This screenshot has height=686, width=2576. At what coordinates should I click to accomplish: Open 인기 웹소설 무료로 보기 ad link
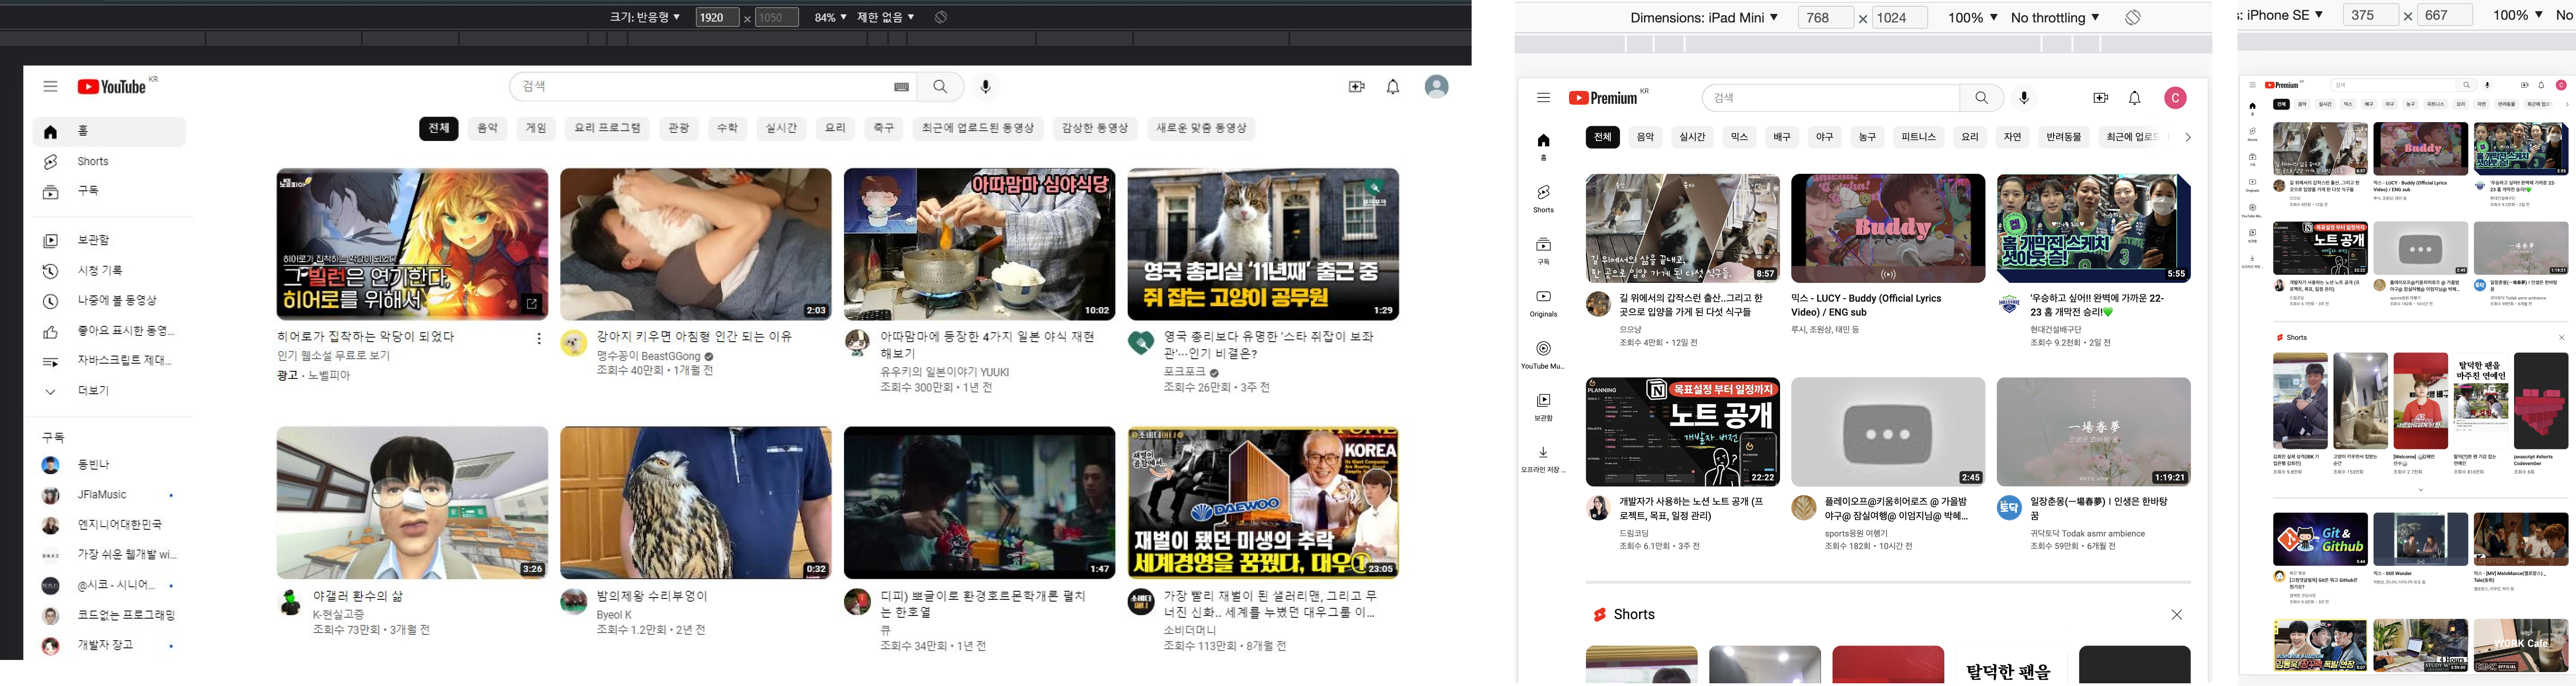click(333, 356)
